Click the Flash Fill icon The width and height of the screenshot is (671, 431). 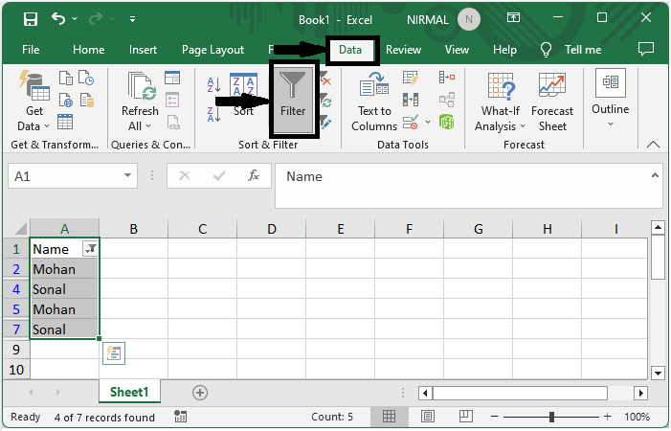pos(411,78)
